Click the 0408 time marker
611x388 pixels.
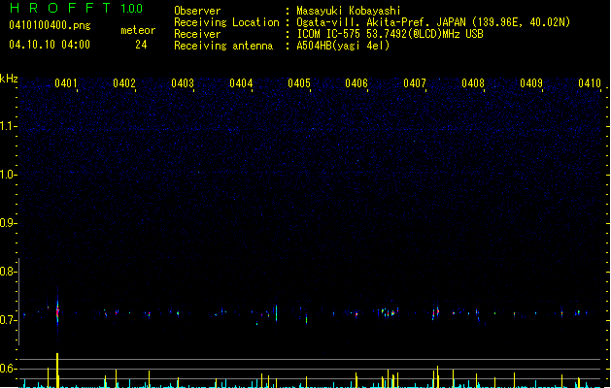coord(473,83)
